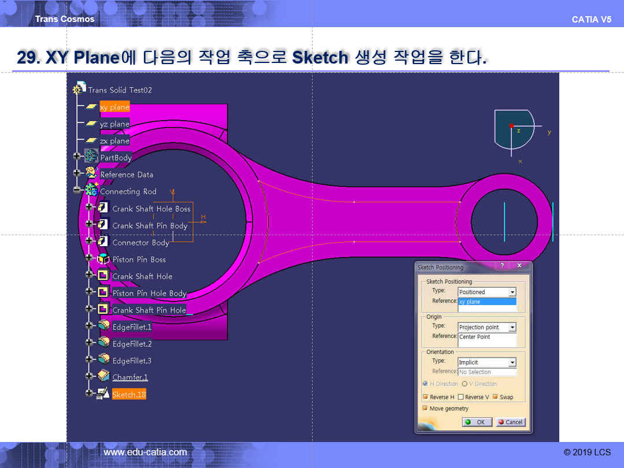This screenshot has height=468, width=624.
Task: Click the Crank Shaft Hole pocket icon
Action: pyautogui.click(x=103, y=276)
